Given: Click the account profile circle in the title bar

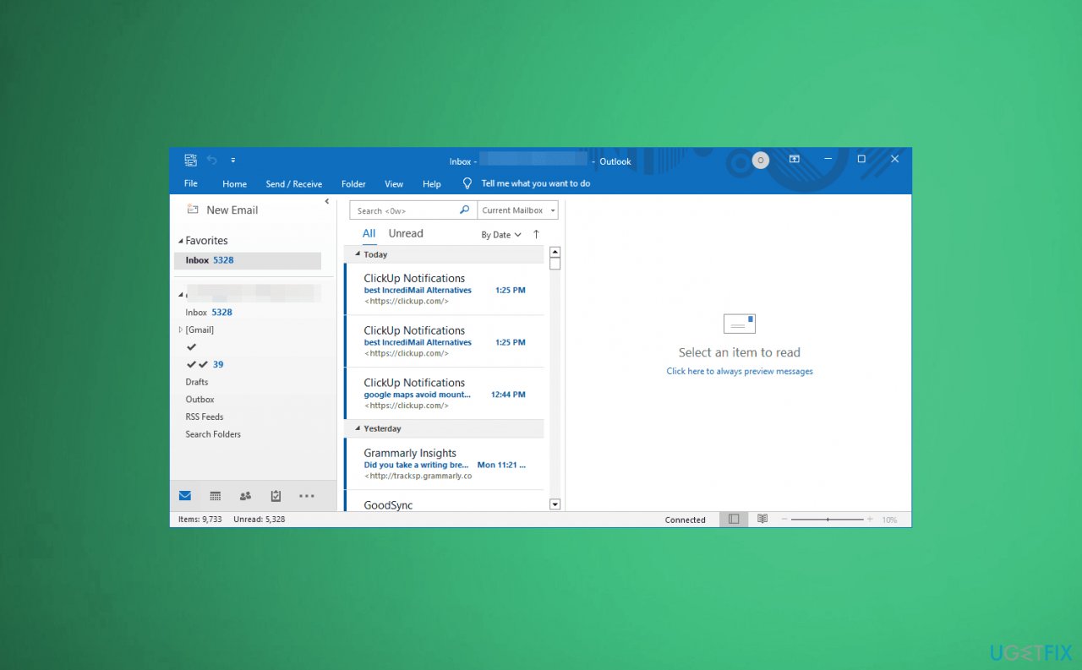Looking at the screenshot, I should point(761,160).
